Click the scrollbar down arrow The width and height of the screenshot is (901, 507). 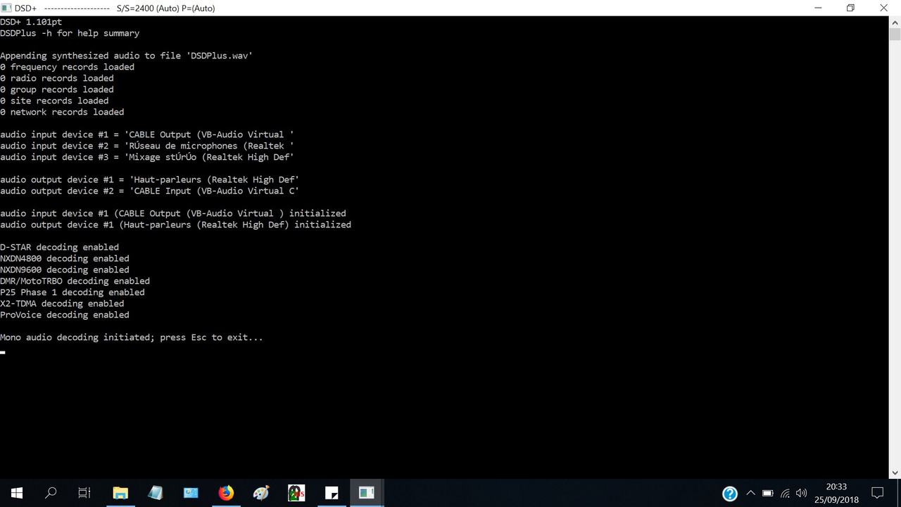point(895,472)
